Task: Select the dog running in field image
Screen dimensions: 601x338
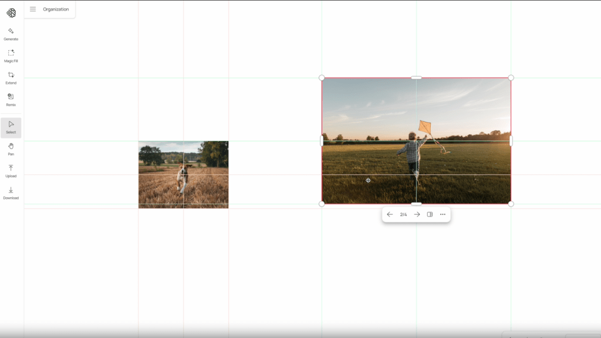Action: tap(183, 174)
